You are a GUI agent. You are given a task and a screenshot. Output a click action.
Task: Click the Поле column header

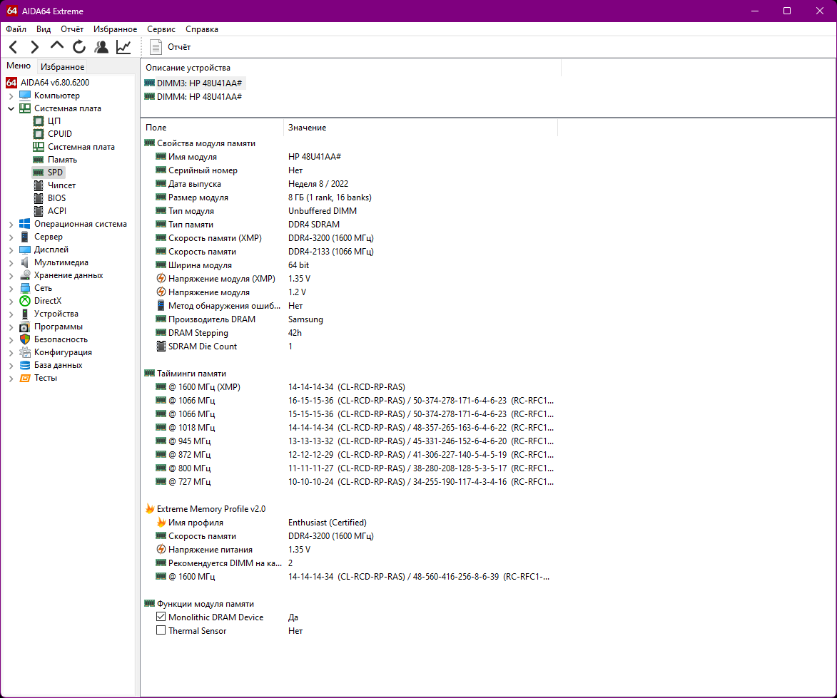point(212,128)
